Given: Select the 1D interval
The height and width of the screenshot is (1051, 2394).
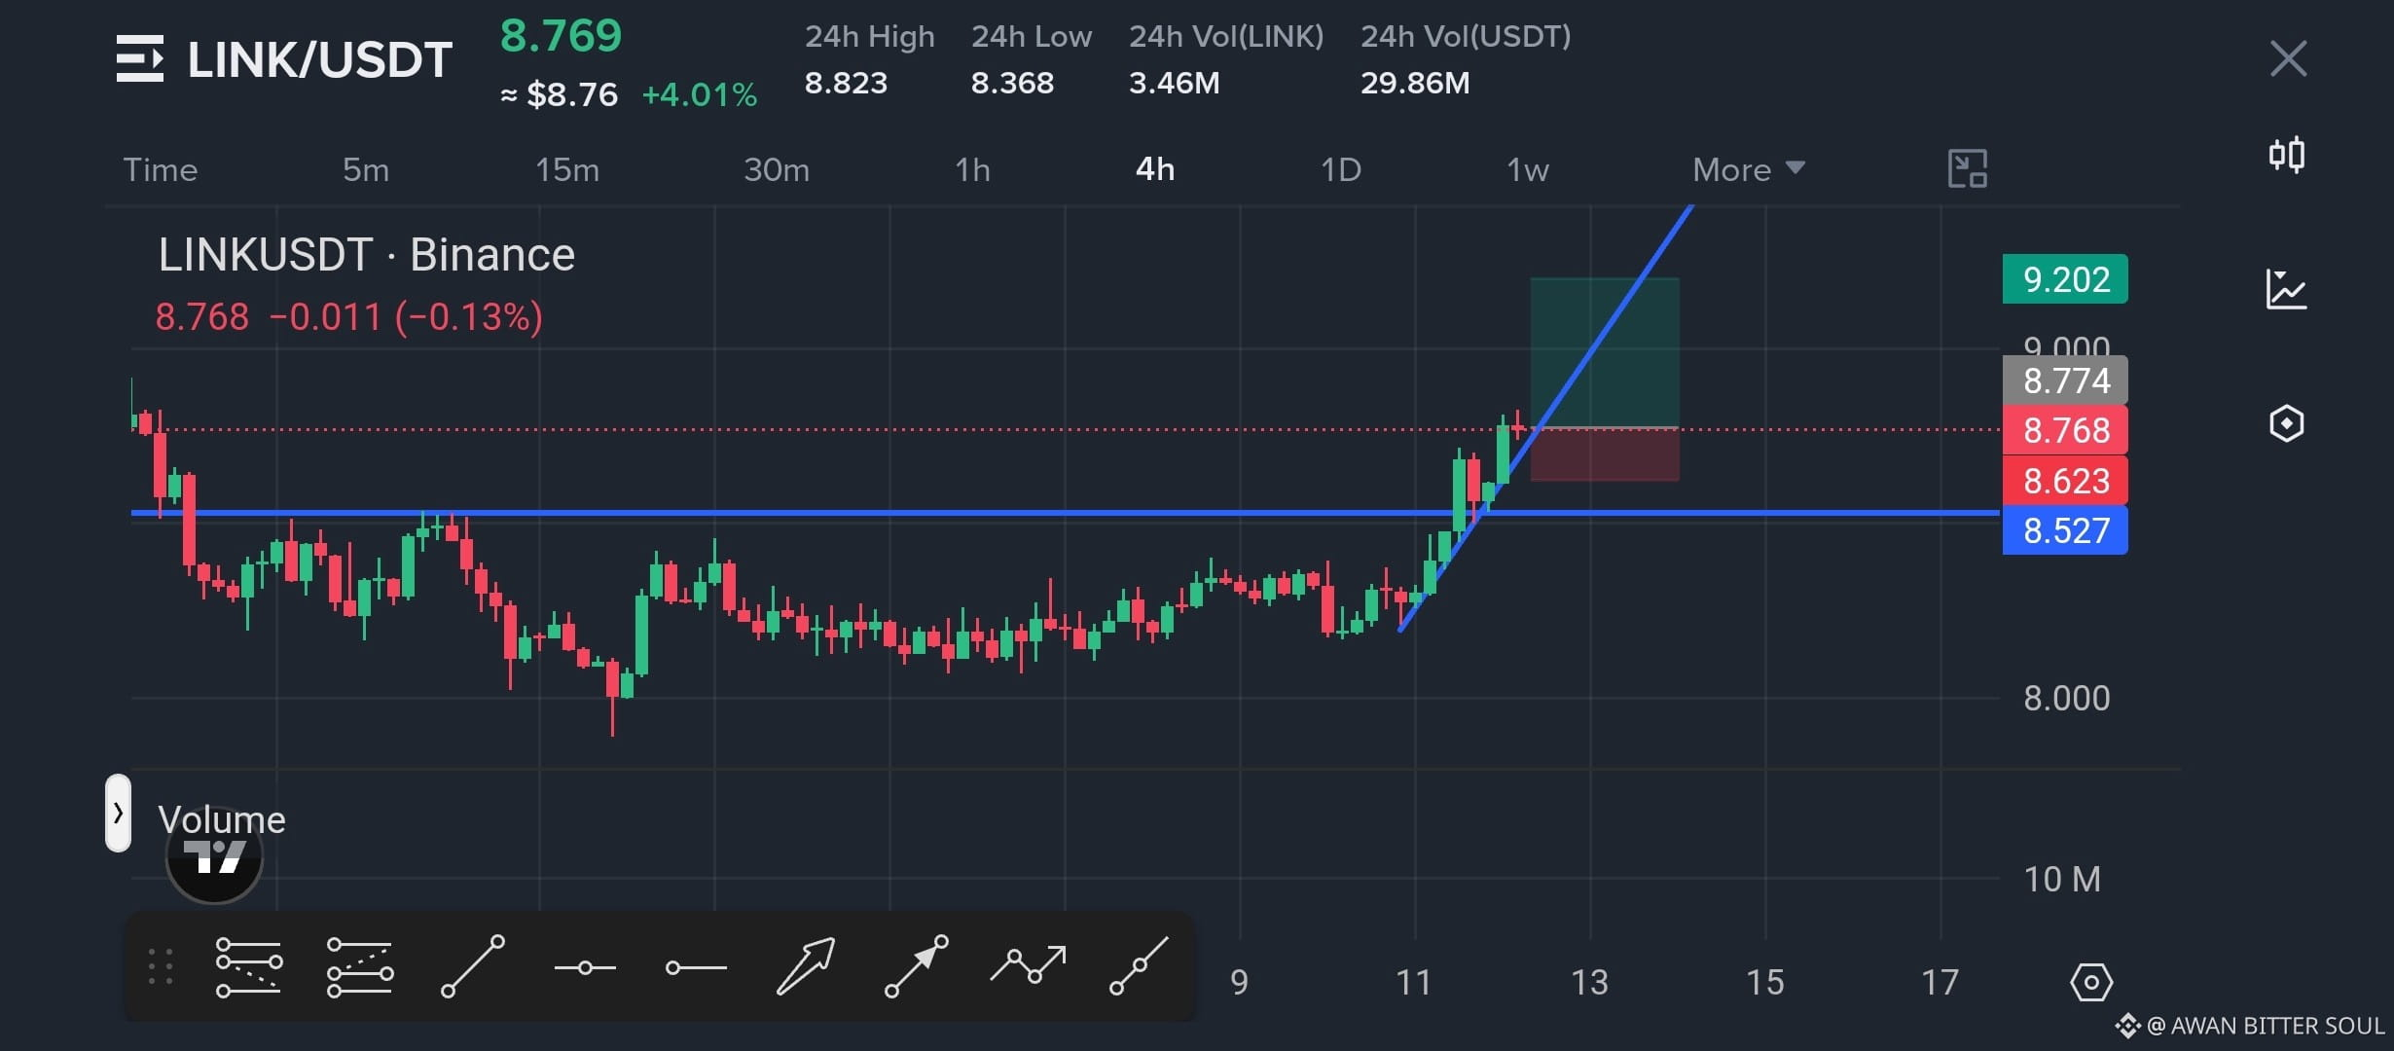Looking at the screenshot, I should (x=1341, y=169).
